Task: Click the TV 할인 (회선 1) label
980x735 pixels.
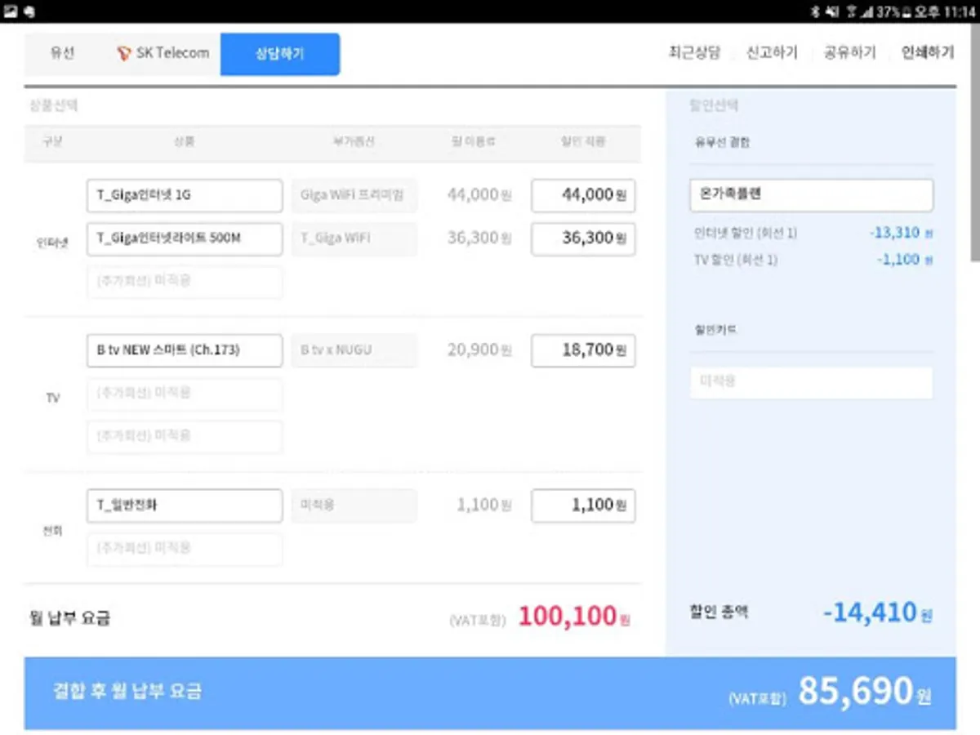Action: click(735, 261)
